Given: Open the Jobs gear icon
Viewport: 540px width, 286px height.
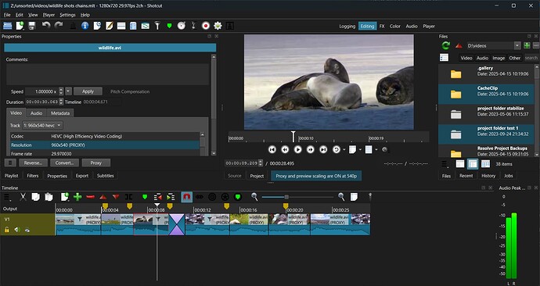Looking at the screenshot, I should (218, 26).
